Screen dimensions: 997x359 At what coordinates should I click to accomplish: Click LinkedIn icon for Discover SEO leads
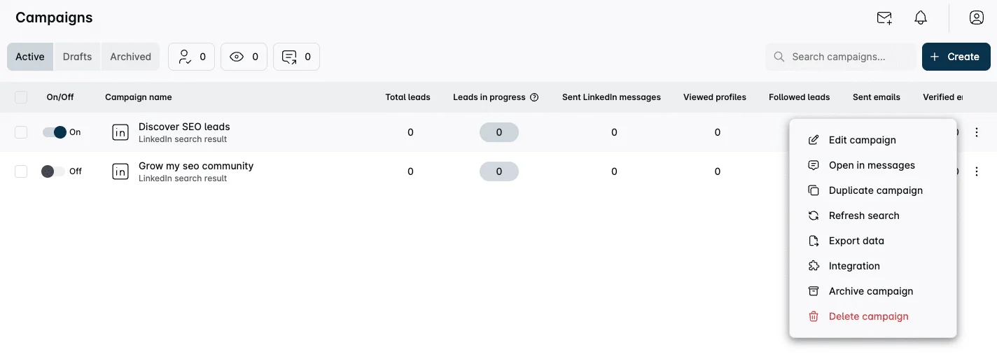point(120,132)
